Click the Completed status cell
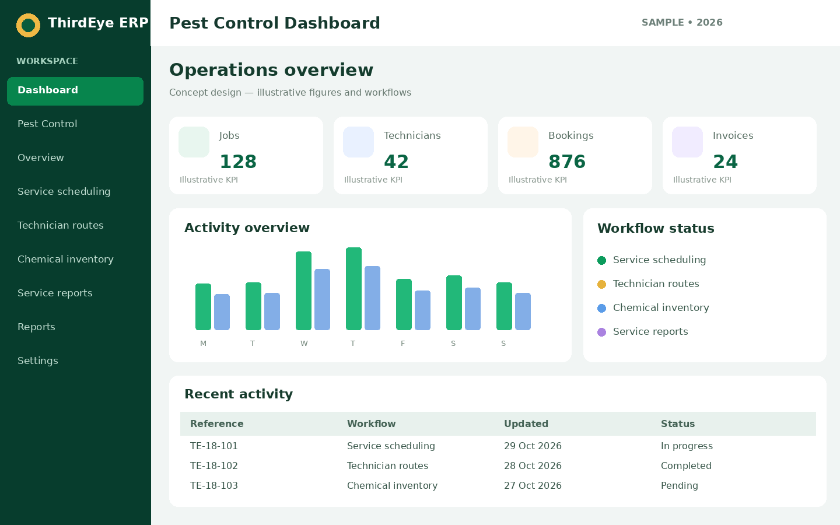The height and width of the screenshot is (525, 840). point(686,466)
